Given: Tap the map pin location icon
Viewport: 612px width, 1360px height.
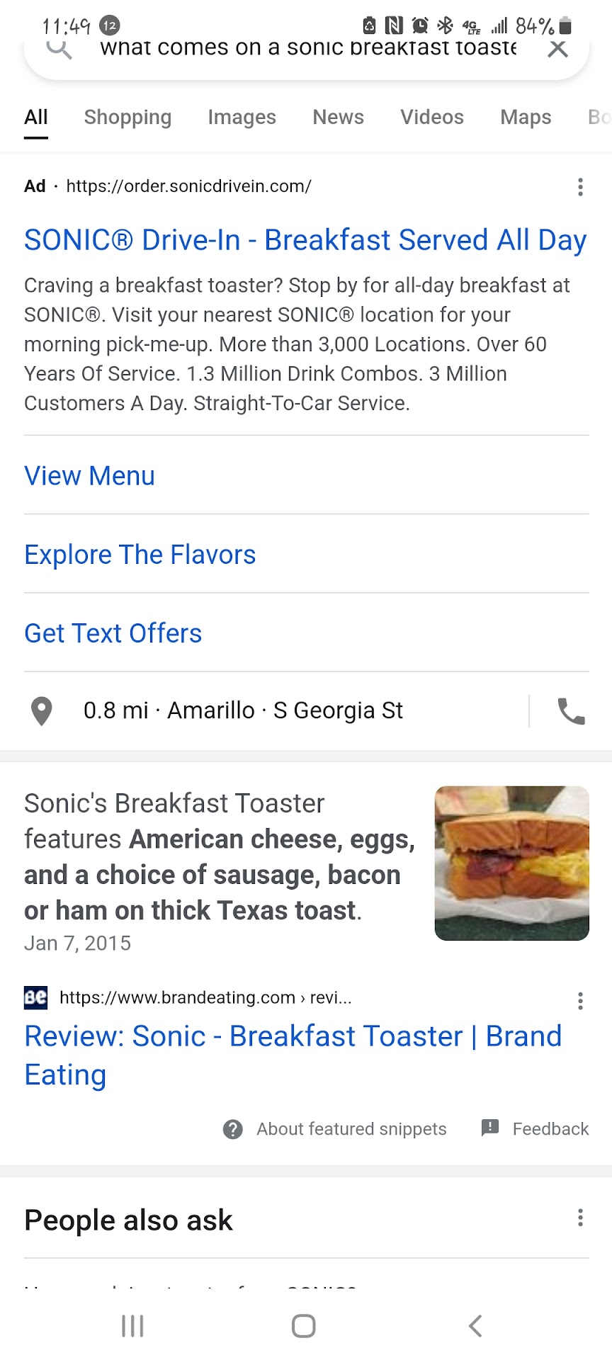Looking at the screenshot, I should click(42, 711).
